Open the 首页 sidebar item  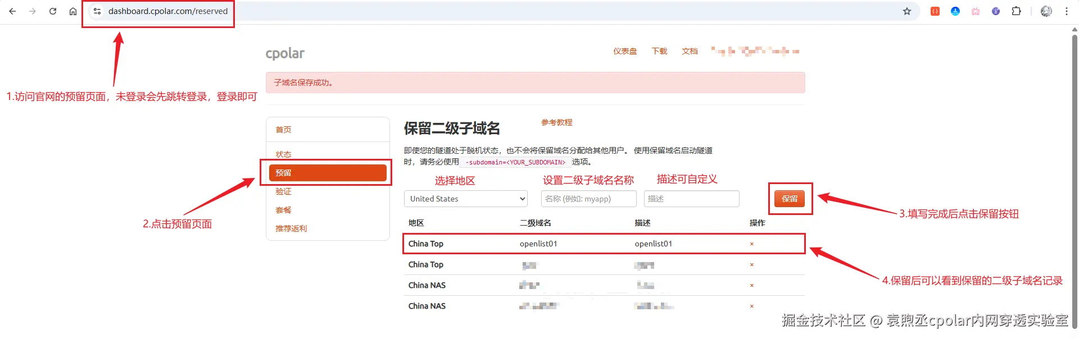point(283,130)
